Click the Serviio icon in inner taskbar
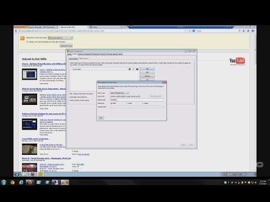Image resolution: width=270 pixels, height=202 pixels. point(40,174)
